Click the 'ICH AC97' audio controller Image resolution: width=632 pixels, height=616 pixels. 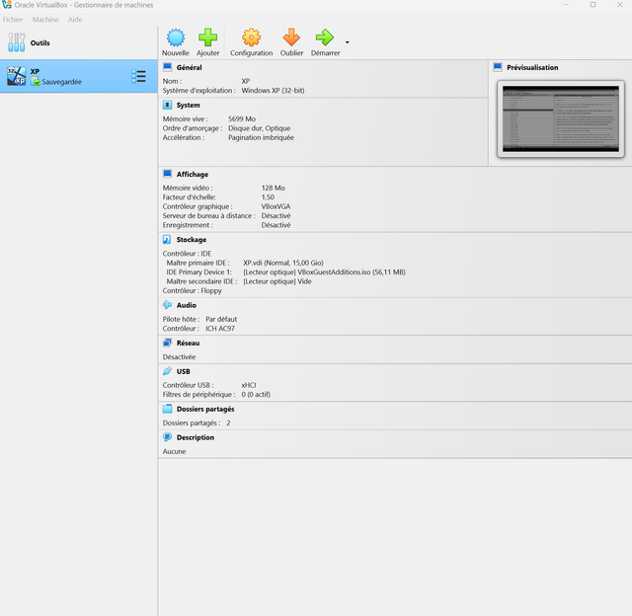(x=220, y=329)
